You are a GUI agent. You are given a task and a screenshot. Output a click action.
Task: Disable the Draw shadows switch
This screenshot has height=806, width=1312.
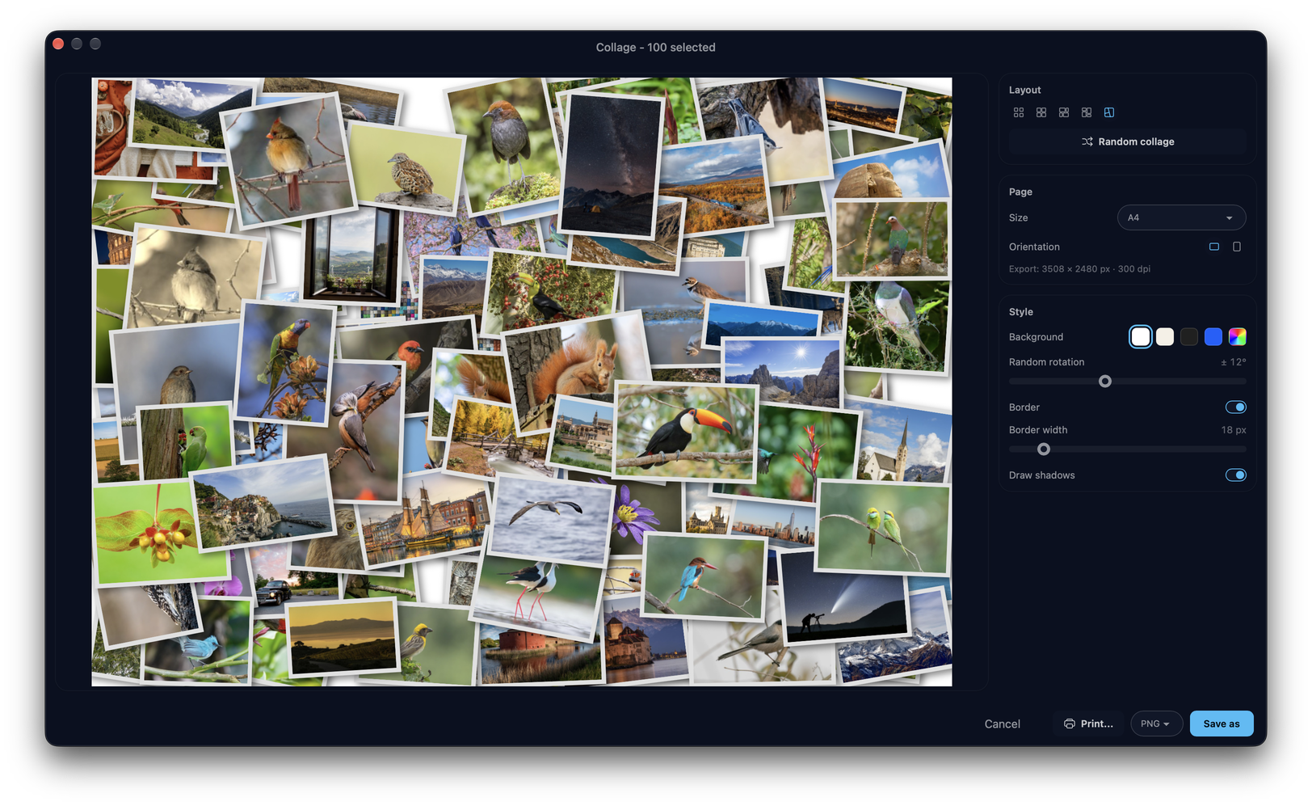(1236, 475)
